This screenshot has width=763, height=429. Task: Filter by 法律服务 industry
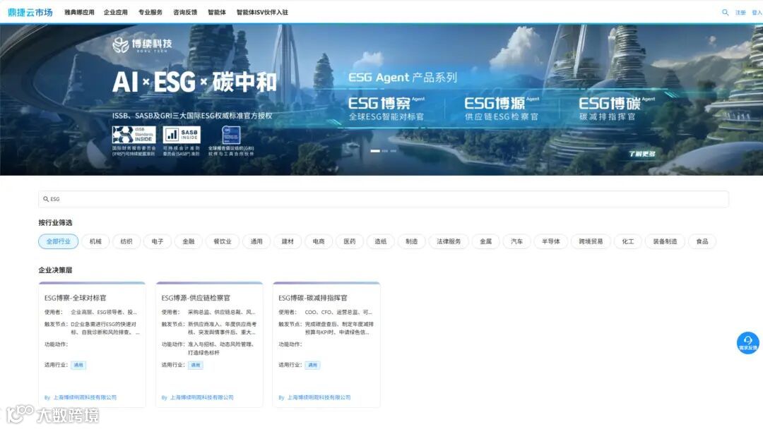pos(449,241)
